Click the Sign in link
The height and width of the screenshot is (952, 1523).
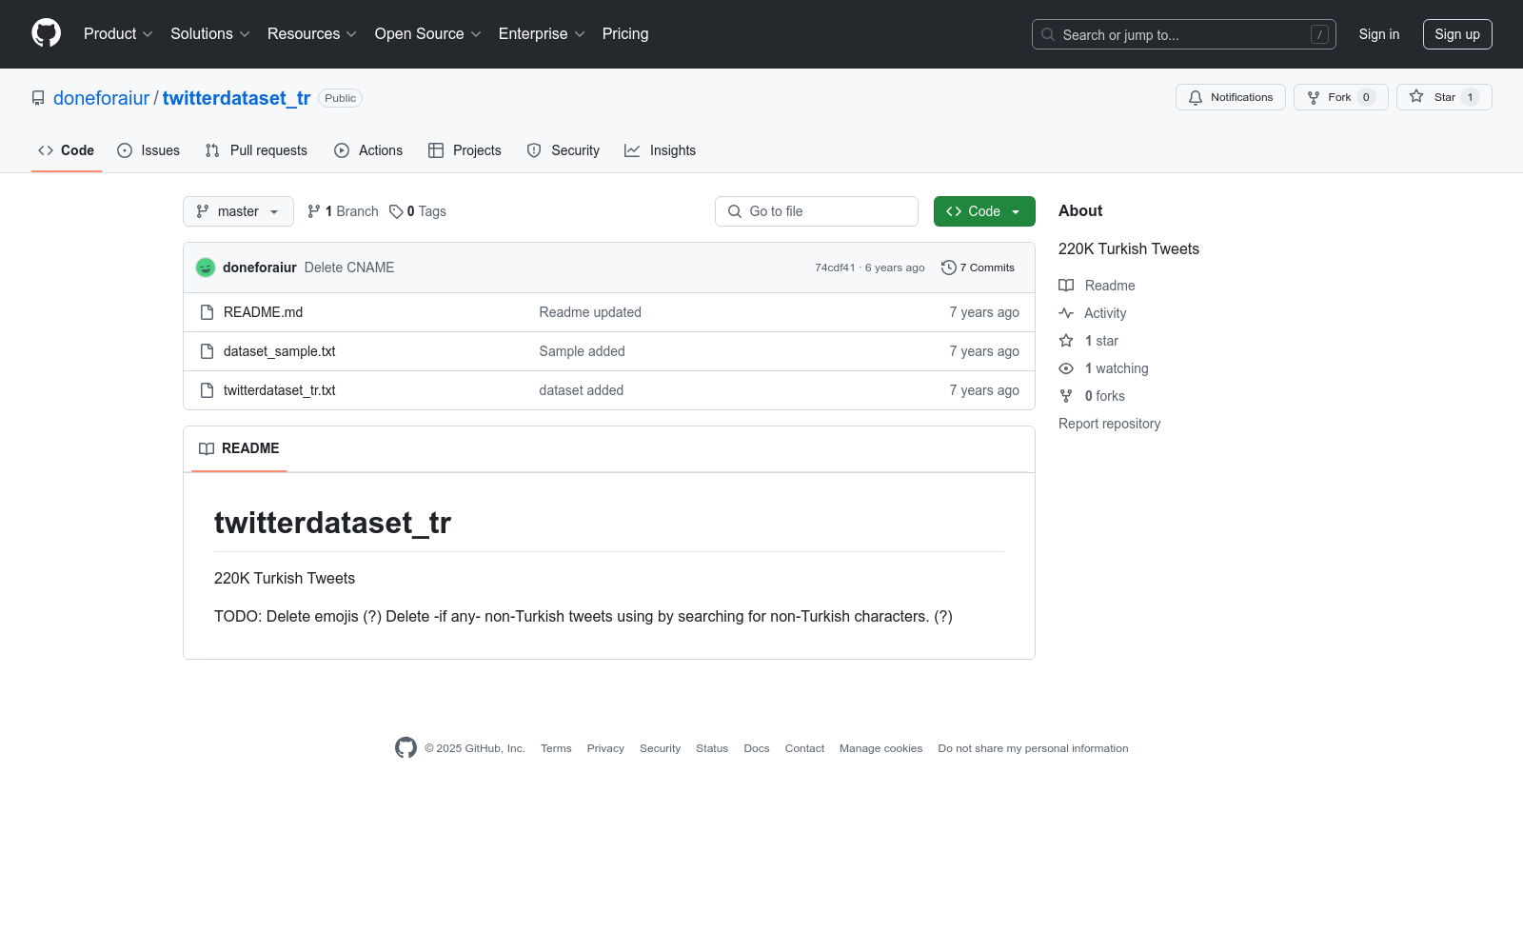click(x=1379, y=34)
